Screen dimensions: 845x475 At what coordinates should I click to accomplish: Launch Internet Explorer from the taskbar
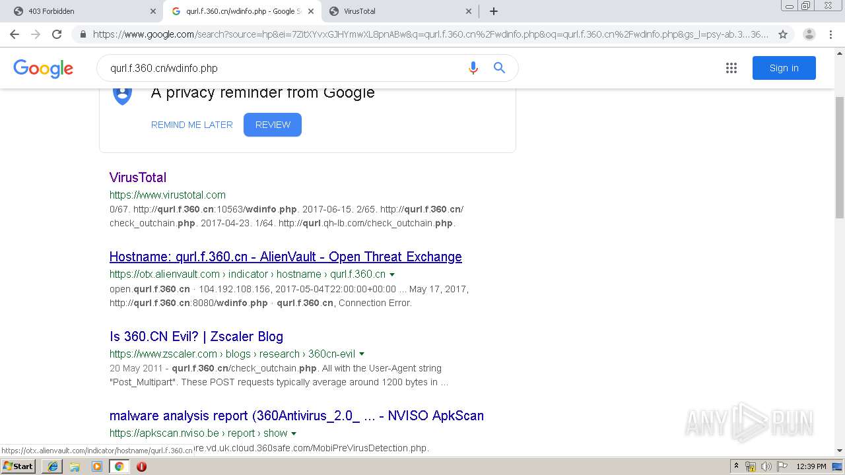53,466
